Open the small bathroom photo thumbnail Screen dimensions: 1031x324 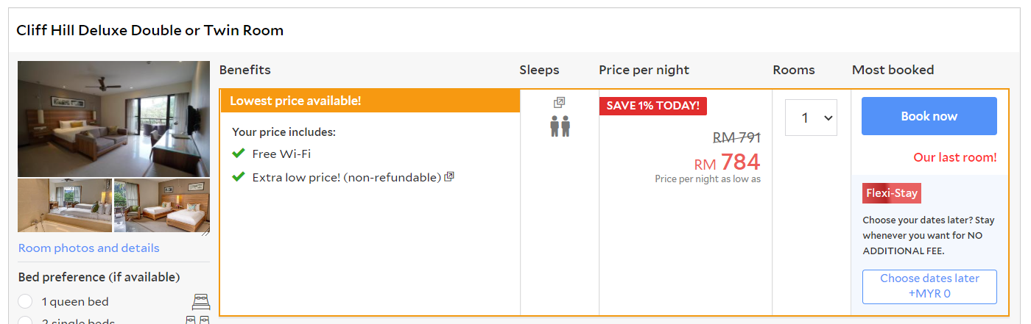click(x=65, y=206)
